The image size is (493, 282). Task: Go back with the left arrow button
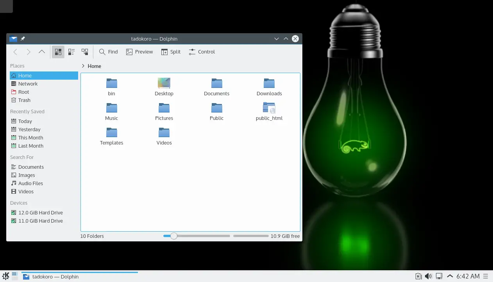pos(15,52)
